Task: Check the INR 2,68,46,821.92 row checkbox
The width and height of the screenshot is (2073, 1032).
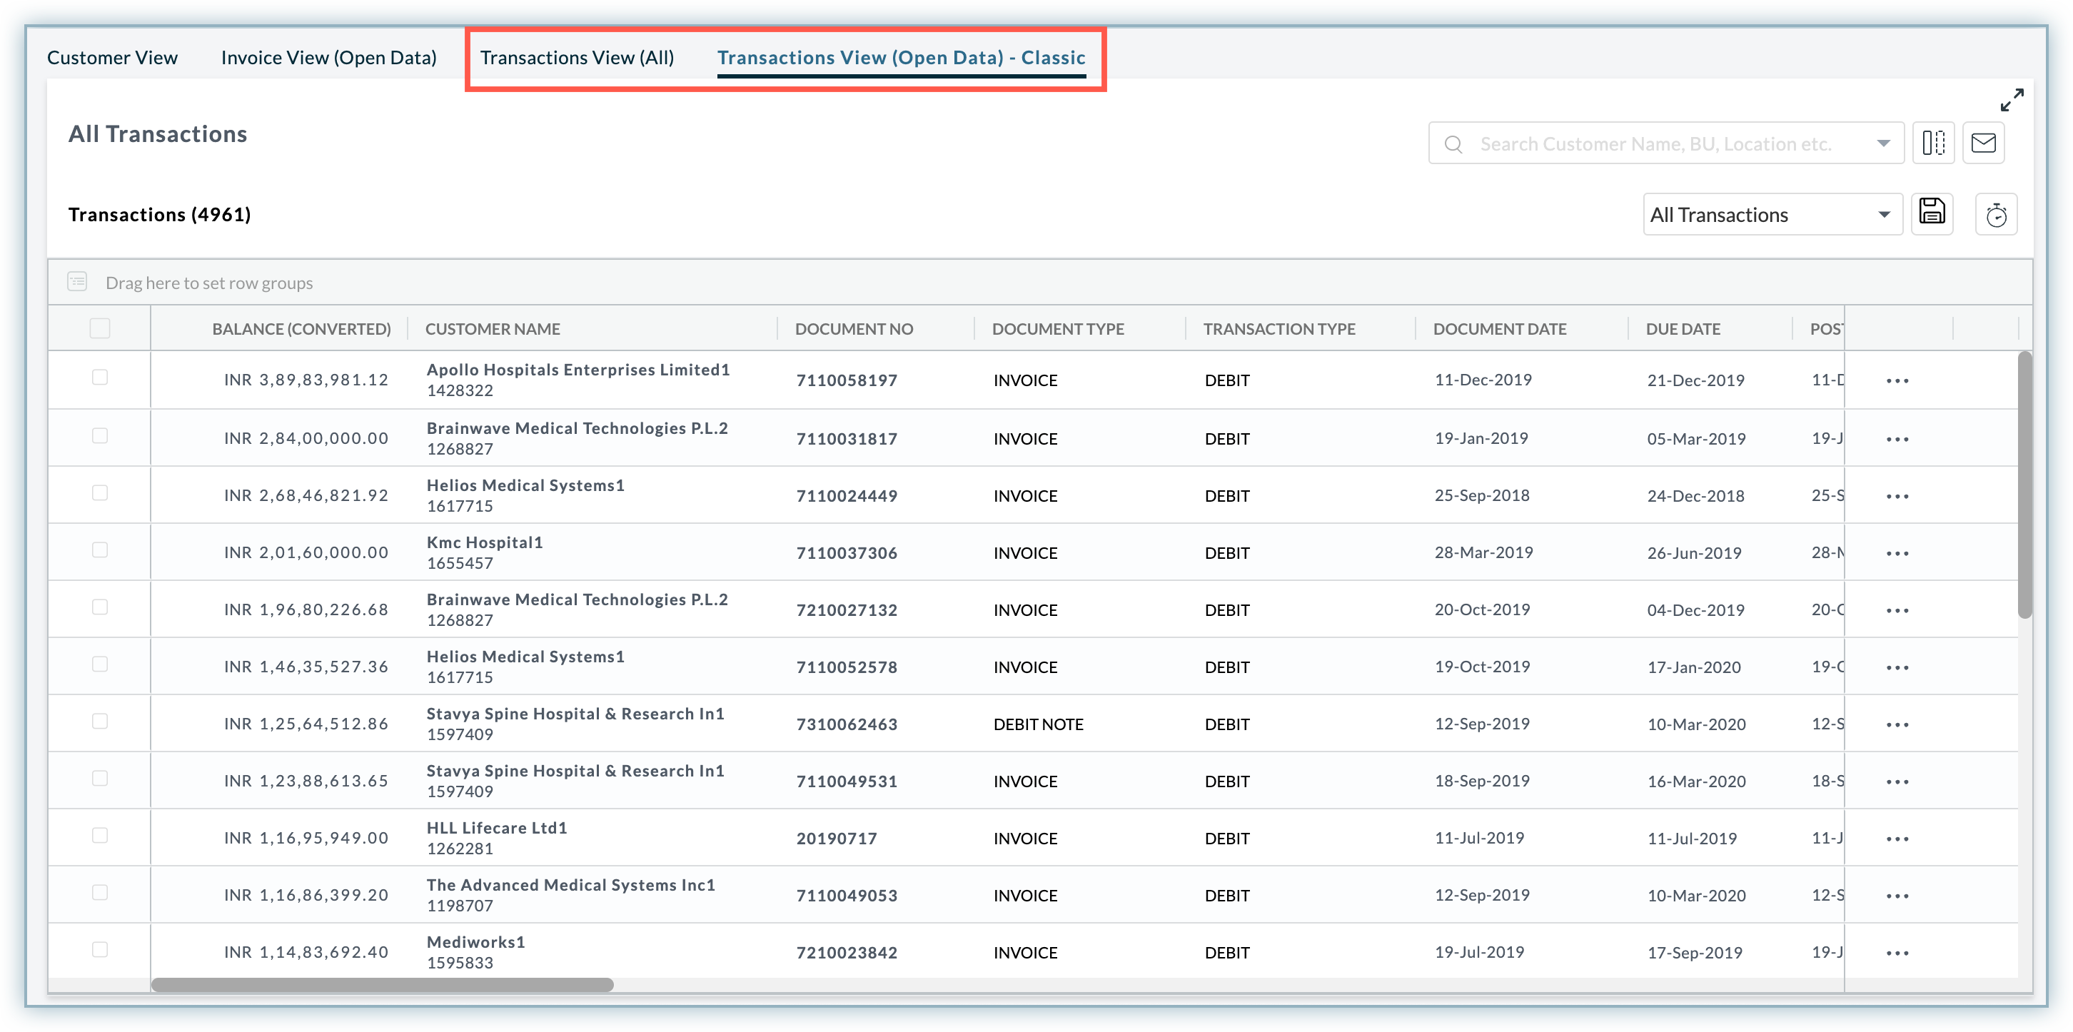Action: point(100,493)
